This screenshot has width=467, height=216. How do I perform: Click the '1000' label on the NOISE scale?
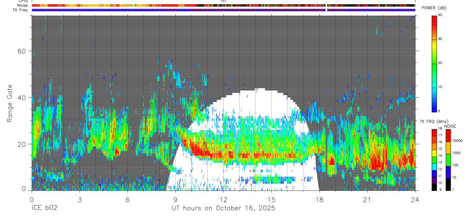tap(456, 153)
